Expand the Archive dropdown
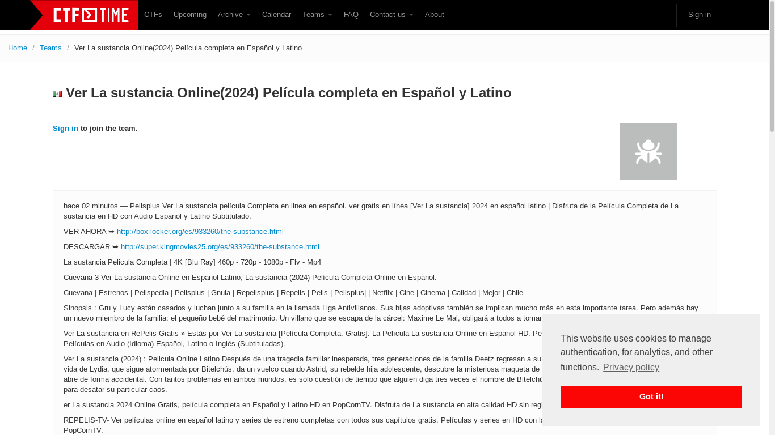The width and height of the screenshot is (775, 435). 234,15
